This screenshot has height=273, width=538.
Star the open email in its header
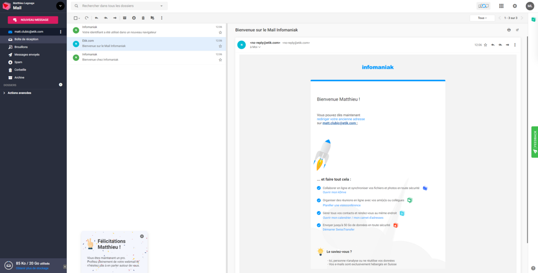[485, 45]
